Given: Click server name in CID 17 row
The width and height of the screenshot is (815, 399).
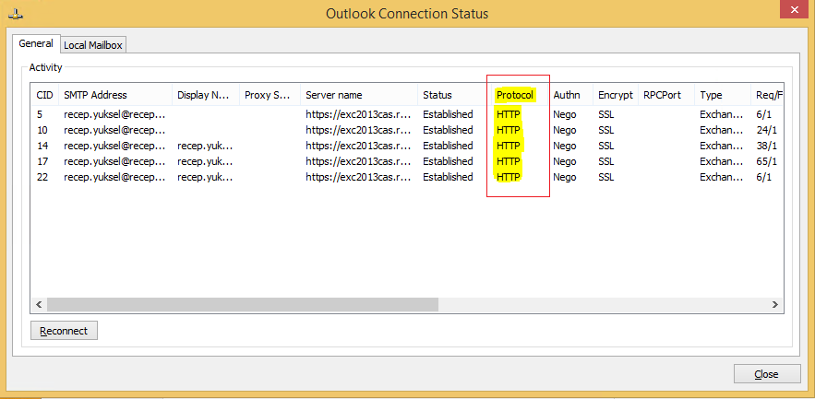Looking at the screenshot, I should tap(359, 161).
